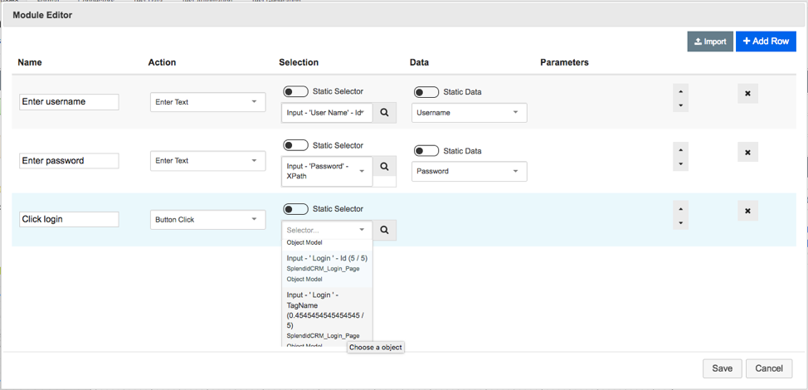This screenshot has height=390, width=808.
Task: Click the Selection column header
Action: pyautogui.click(x=299, y=62)
